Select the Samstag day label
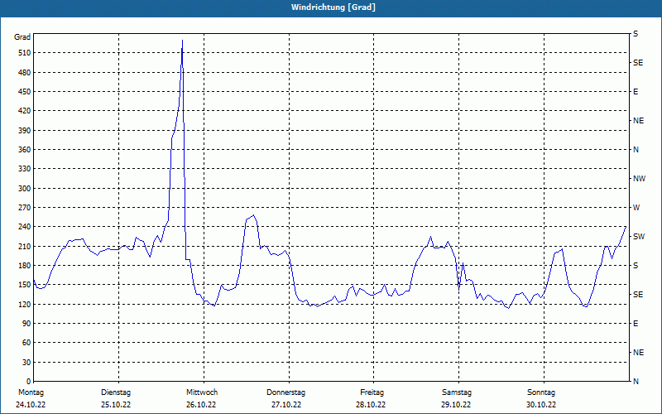 tap(457, 392)
